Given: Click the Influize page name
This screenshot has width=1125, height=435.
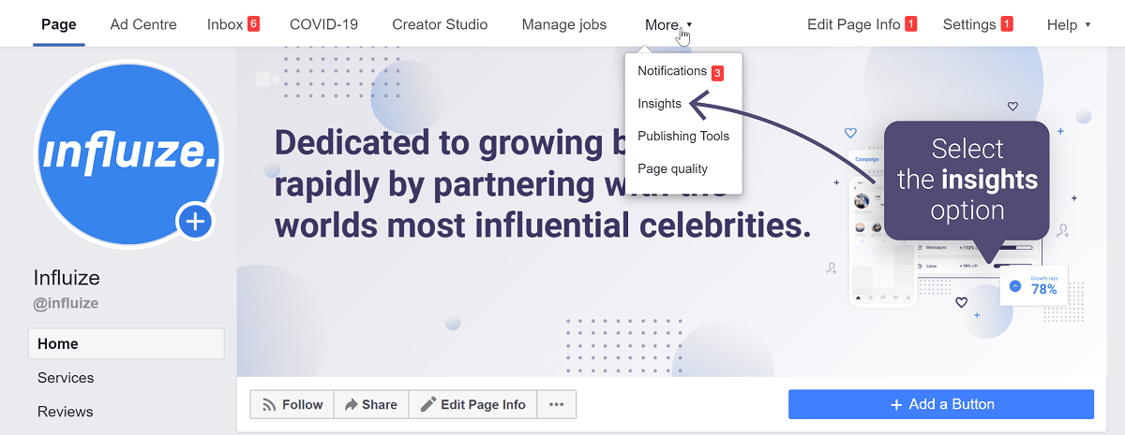Looking at the screenshot, I should coord(67,278).
